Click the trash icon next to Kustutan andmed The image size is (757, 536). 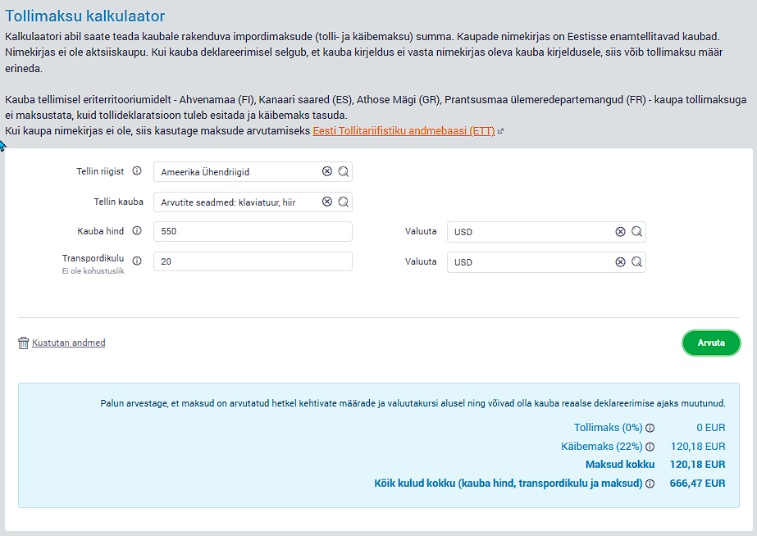[23, 343]
